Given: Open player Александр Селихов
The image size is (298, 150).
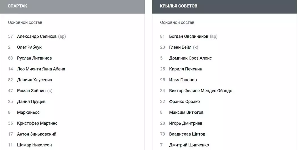Looking at the screenshot, I should click(x=37, y=37).
